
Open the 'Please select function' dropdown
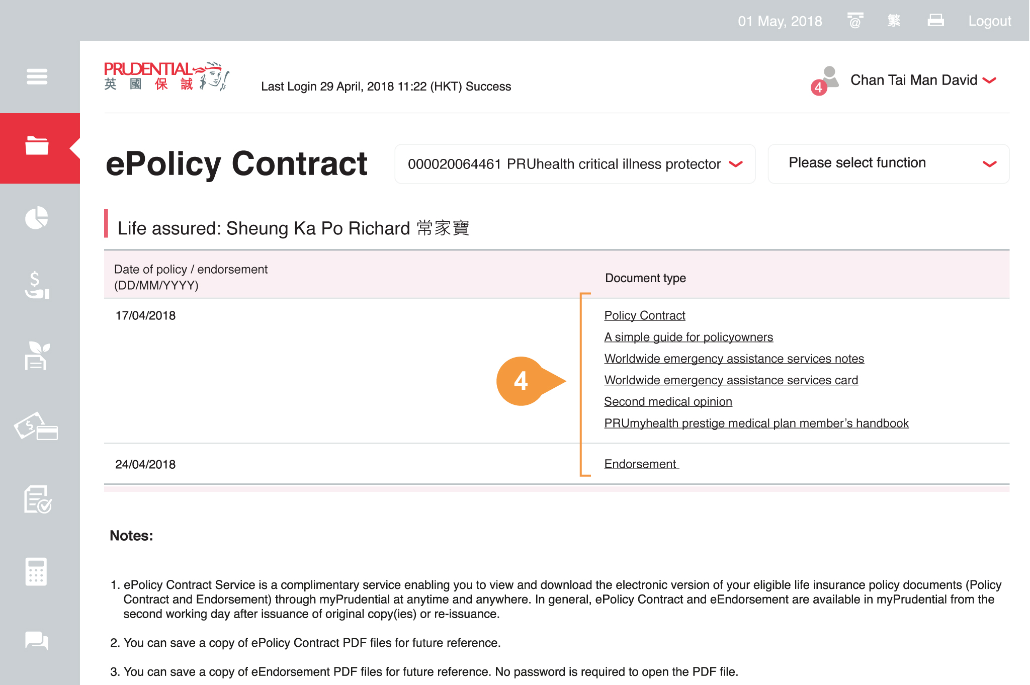tap(889, 164)
